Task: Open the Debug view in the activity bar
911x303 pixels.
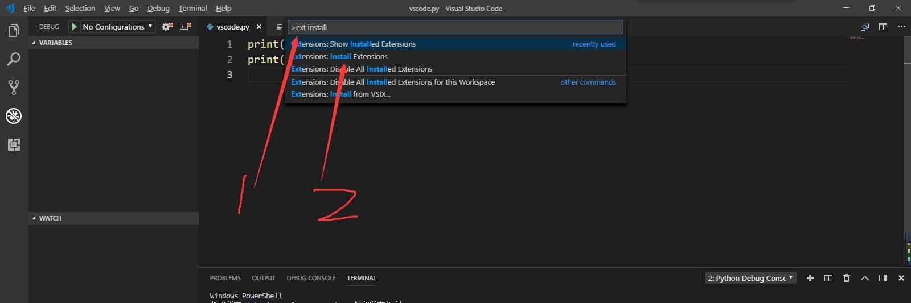Action: click(x=14, y=116)
